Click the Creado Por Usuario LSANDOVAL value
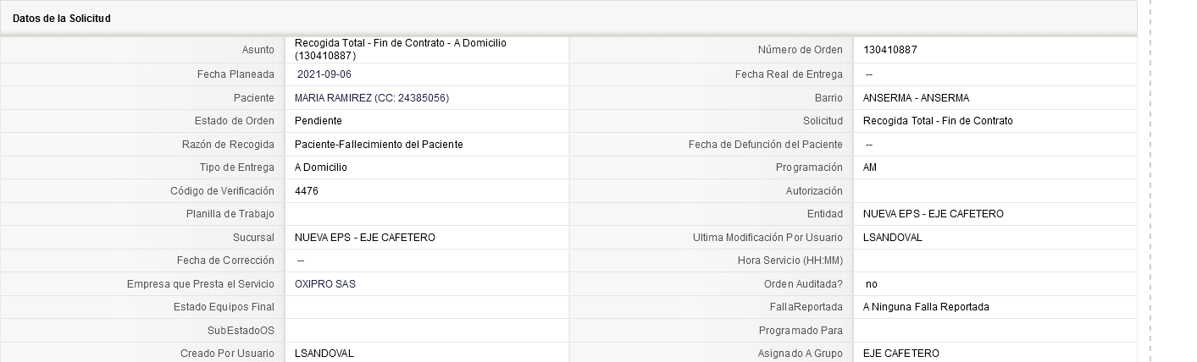 (x=324, y=354)
